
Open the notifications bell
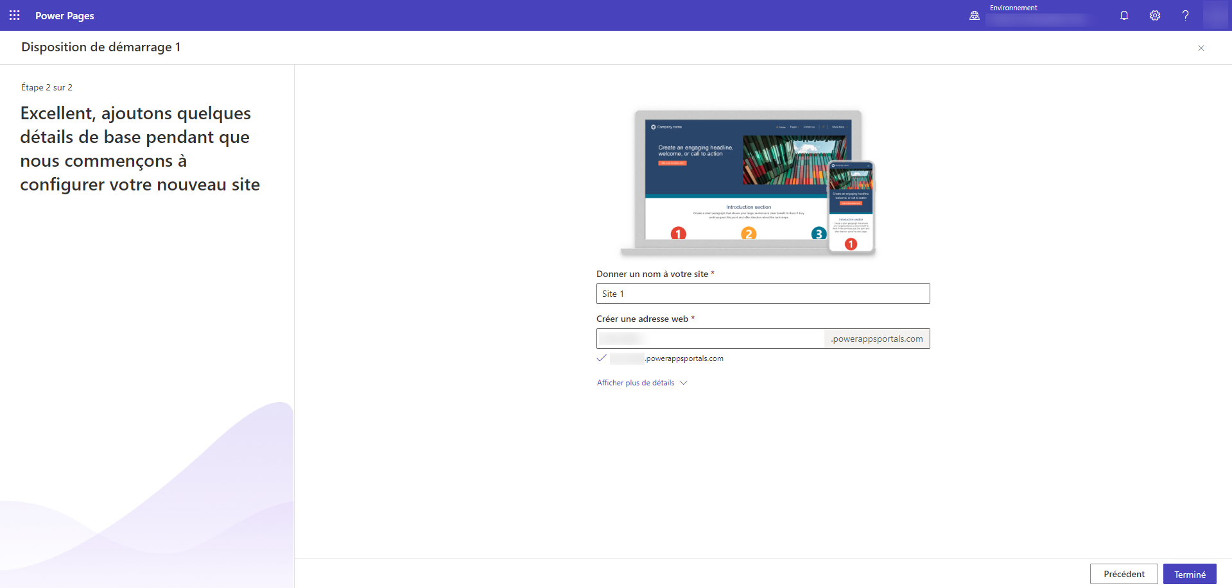coord(1124,15)
